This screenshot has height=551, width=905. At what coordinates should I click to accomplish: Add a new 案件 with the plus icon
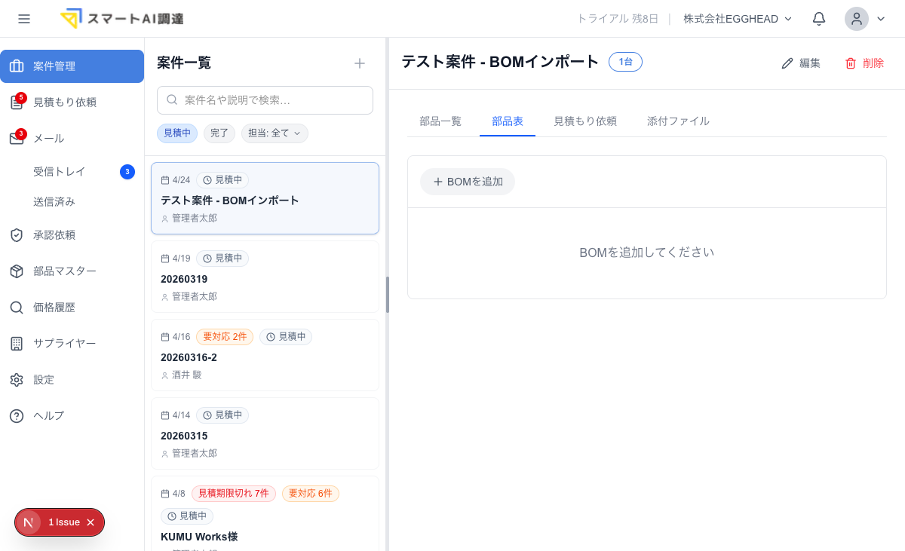[x=360, y=63]
